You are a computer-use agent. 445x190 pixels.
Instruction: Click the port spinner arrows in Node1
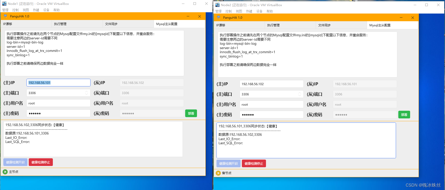[86, 93]
